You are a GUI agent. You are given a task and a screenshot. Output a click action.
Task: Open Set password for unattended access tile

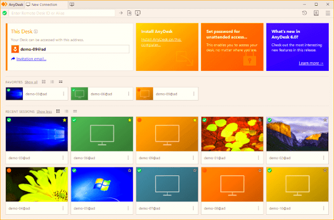coord(232,47)
